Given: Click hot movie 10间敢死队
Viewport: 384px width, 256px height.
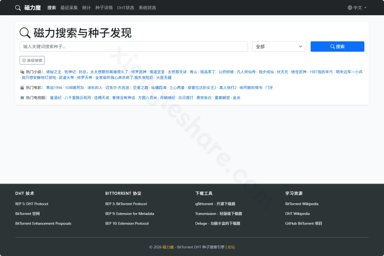Looking at the screenshot, I should [x=75, y=88].
